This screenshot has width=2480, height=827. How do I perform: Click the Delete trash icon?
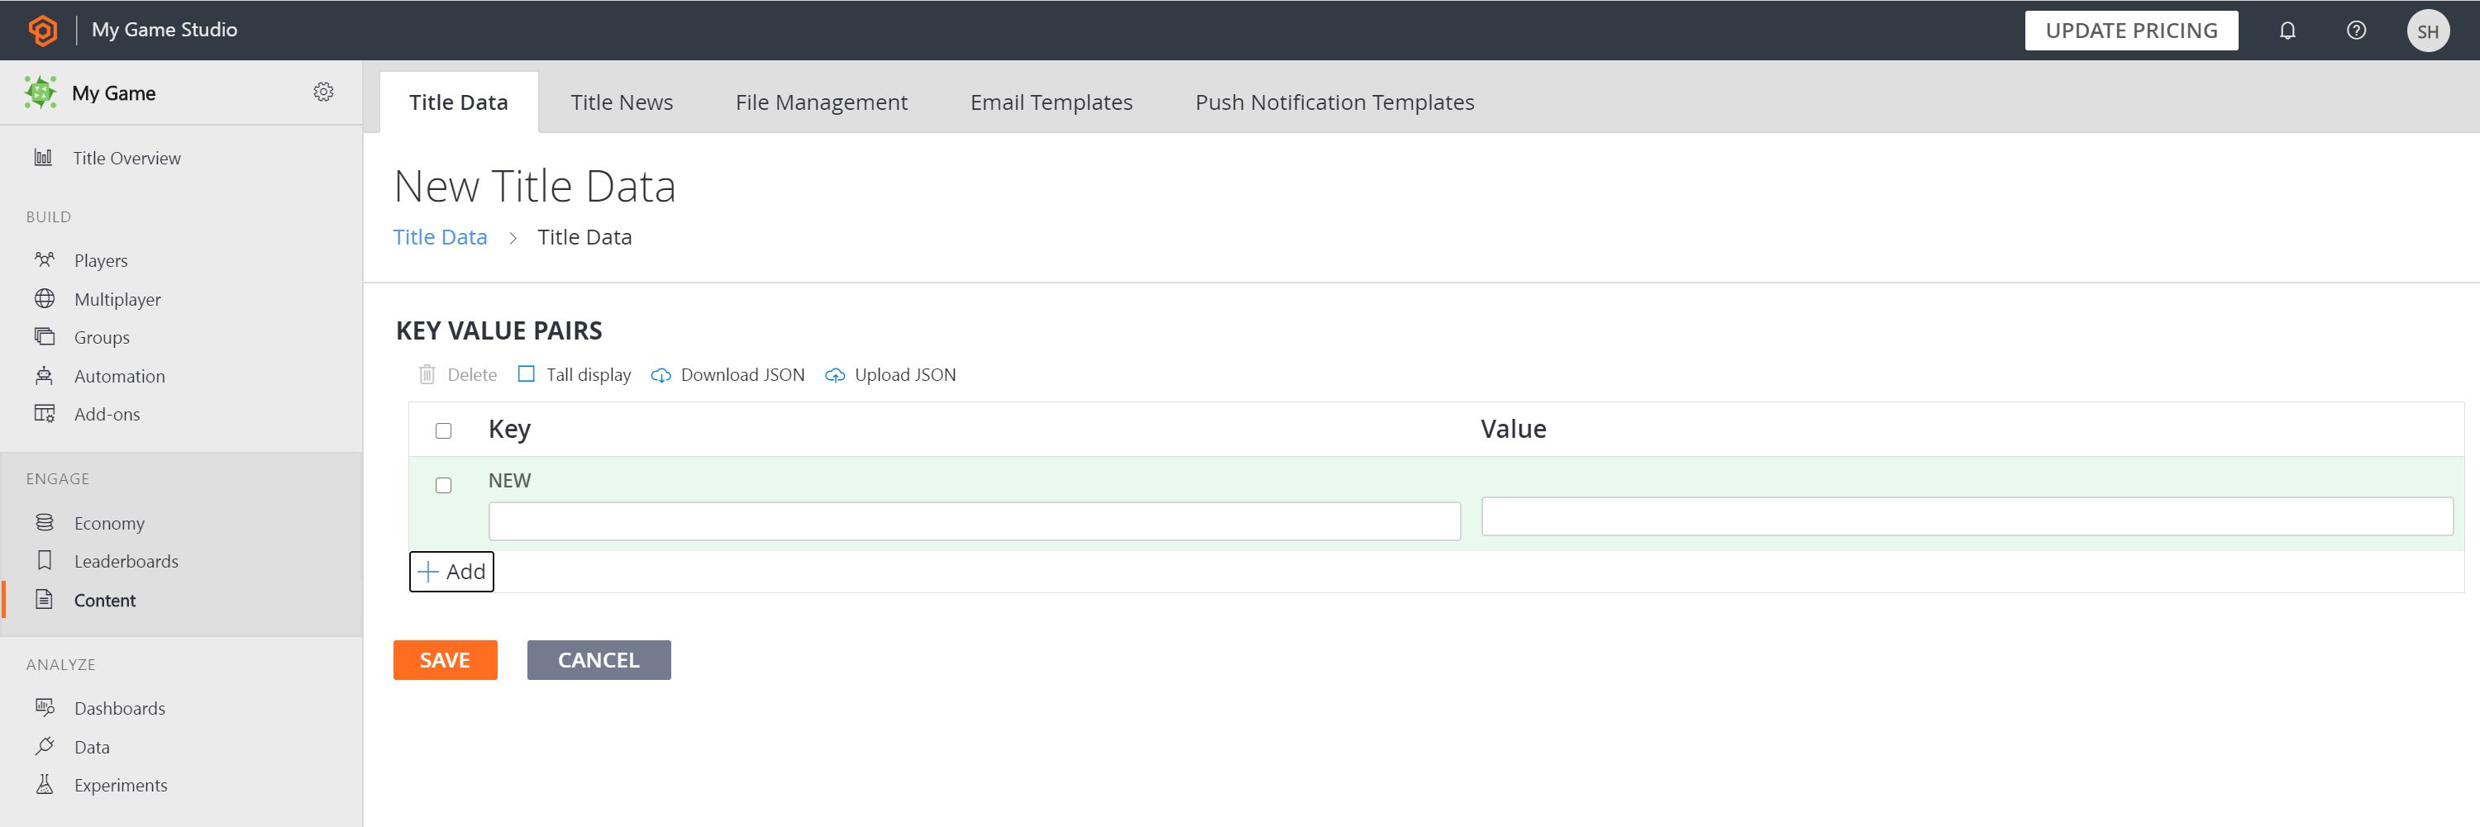pyautogui.click(x=427, y=375)
